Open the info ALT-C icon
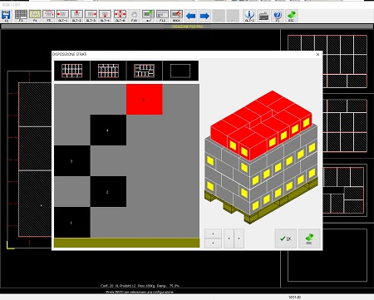 [x=249, y=16]
